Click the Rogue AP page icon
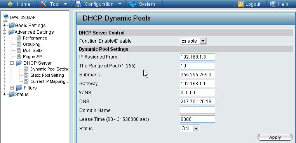 19,57
